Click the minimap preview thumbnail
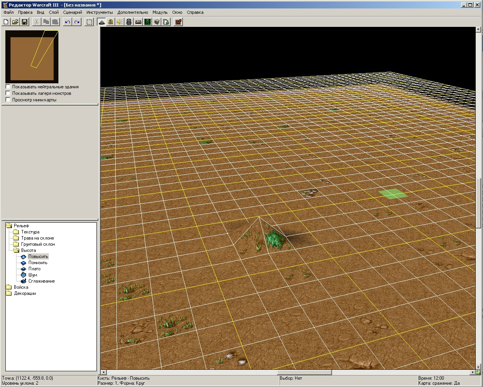The height and width of the screenshot is (387, 483). tap(32, 56)
